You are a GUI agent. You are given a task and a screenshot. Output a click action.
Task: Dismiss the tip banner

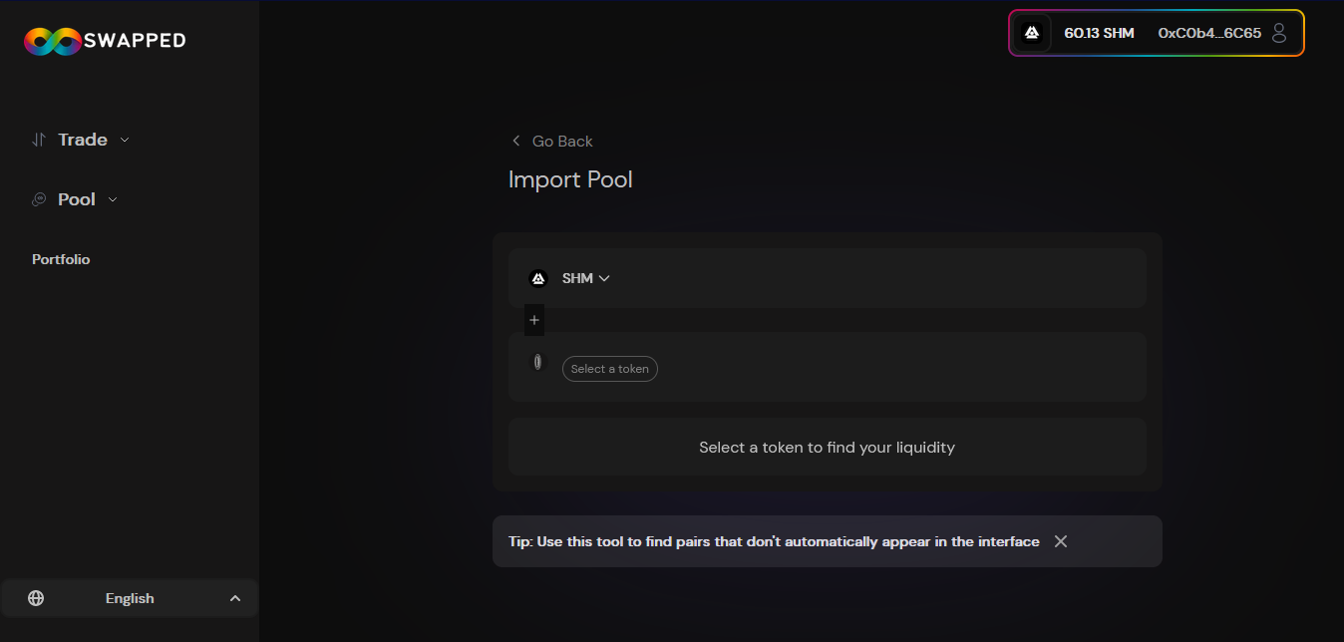1061,541
